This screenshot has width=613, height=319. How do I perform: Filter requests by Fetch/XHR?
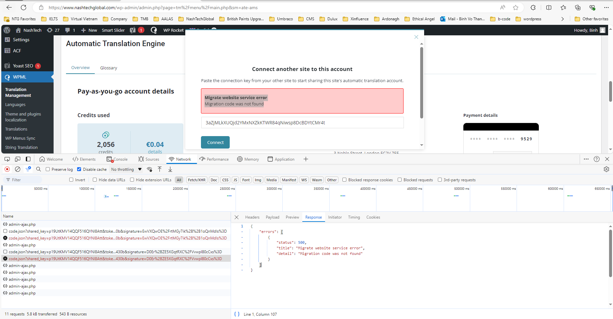coord(197,180)
